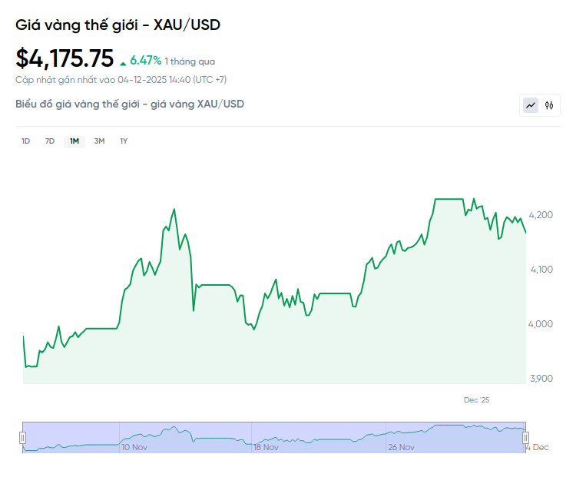Click the left handle of the range navigator

tap(22, 438)
